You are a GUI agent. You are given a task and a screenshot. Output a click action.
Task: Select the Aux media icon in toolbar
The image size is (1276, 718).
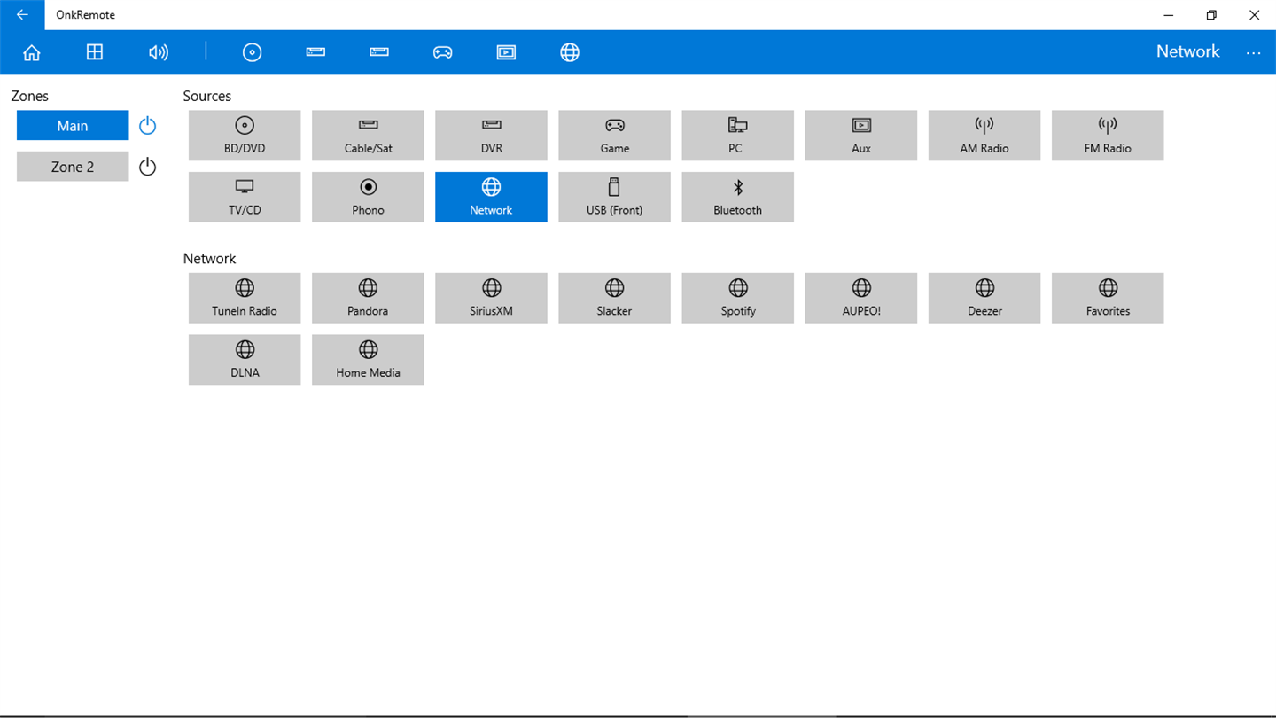506,52
